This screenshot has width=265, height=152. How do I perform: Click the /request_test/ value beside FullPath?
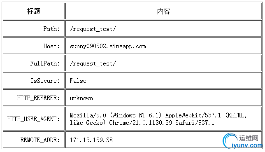[x=93, y=63]
